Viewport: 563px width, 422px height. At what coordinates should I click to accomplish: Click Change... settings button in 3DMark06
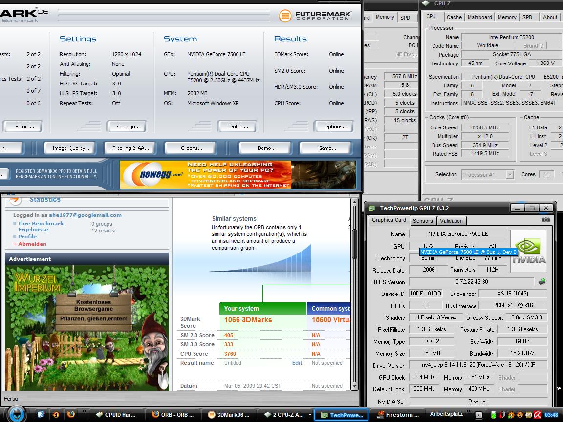pyautogui.click(x=127, y=127)
